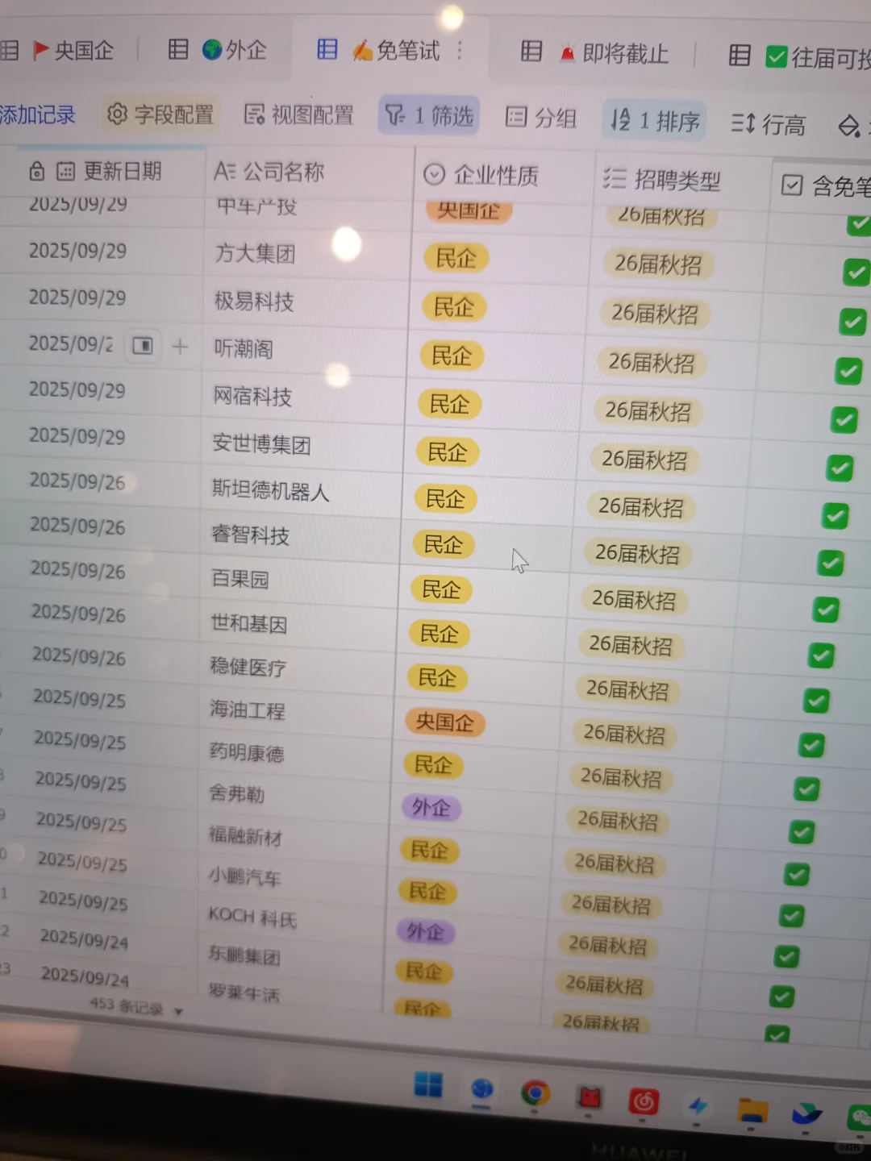Click the 添加记录 button
Image resolution: width=871 pixels, height=1161 pixels.
tap(38, 114)
